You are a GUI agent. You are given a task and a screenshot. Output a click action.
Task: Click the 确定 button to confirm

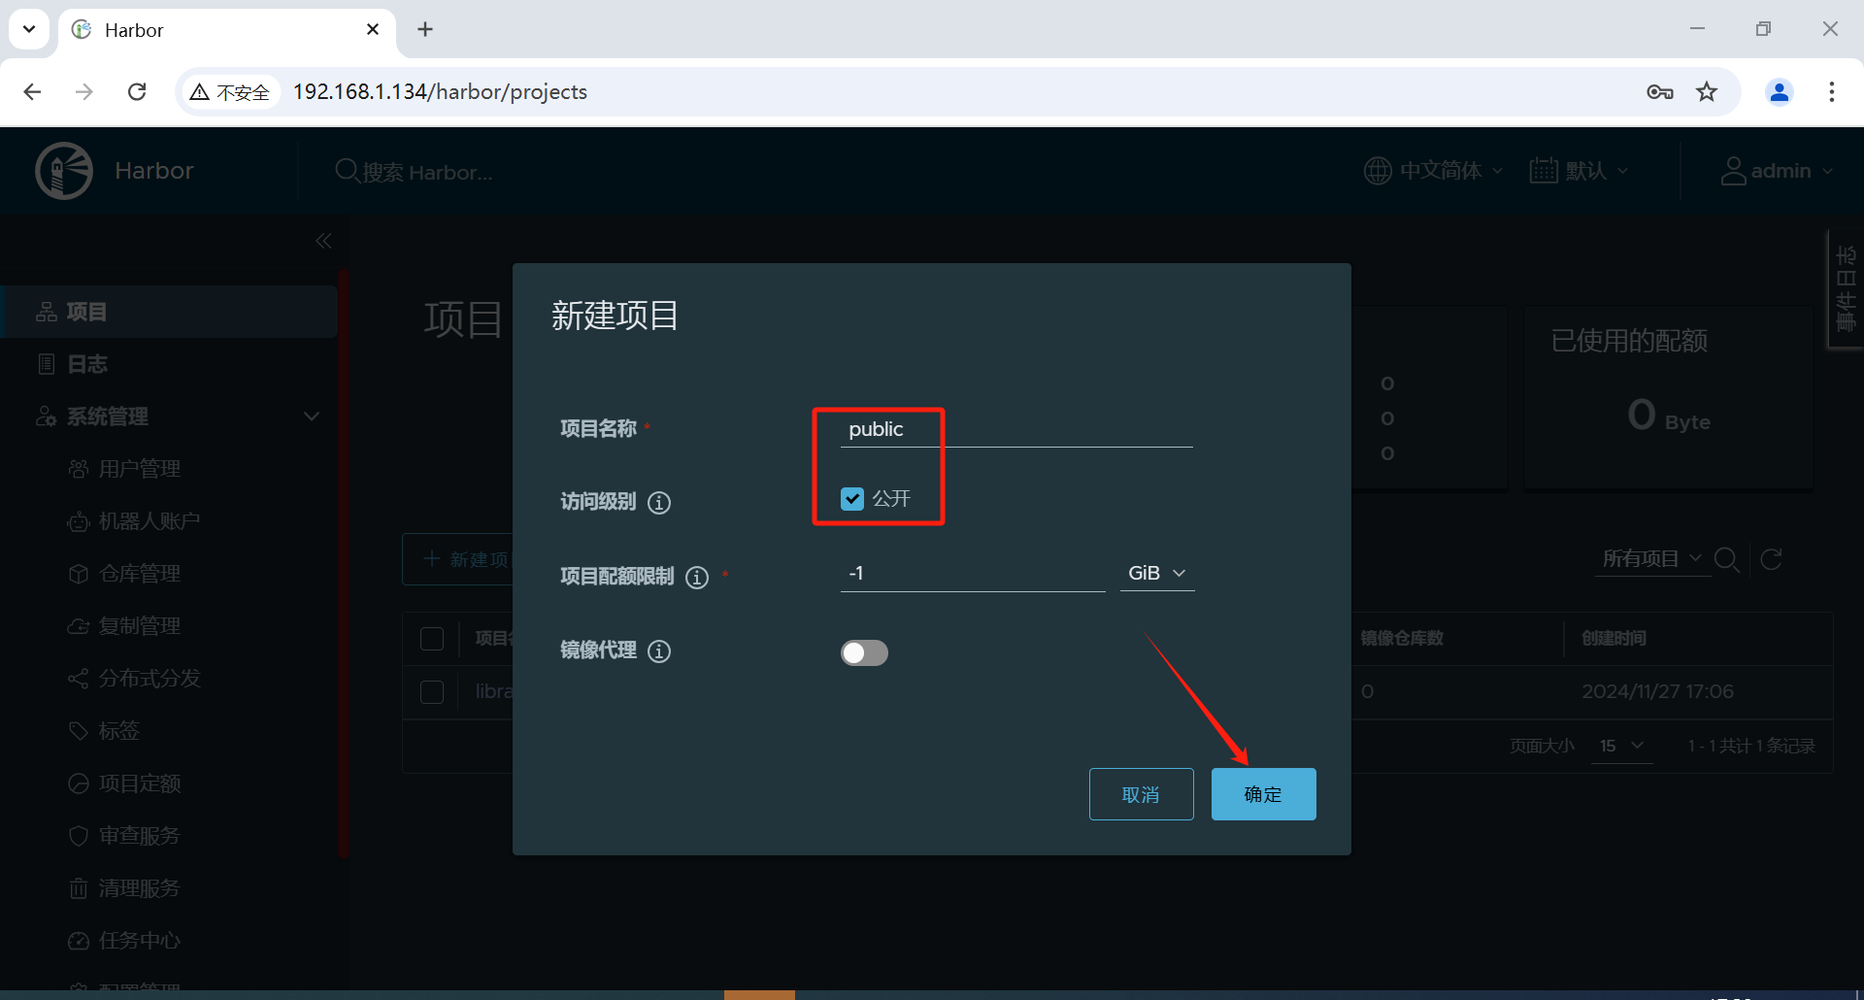click(1263, 794)
